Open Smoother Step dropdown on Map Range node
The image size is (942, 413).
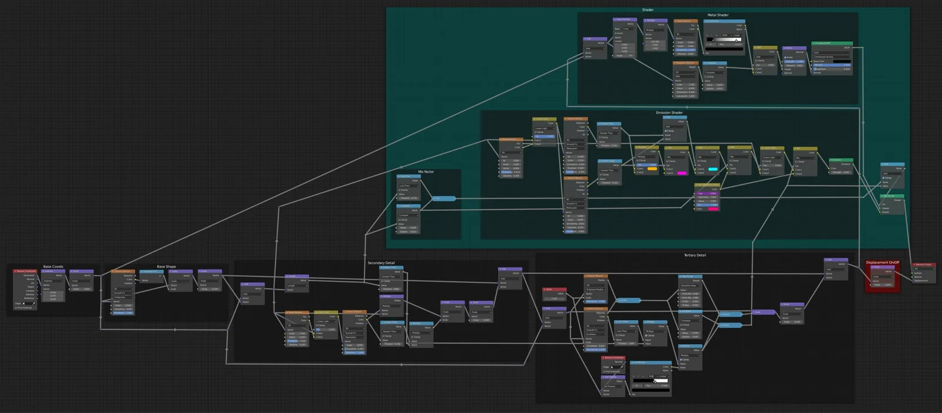pyautogui.click(x=690, y=286)
